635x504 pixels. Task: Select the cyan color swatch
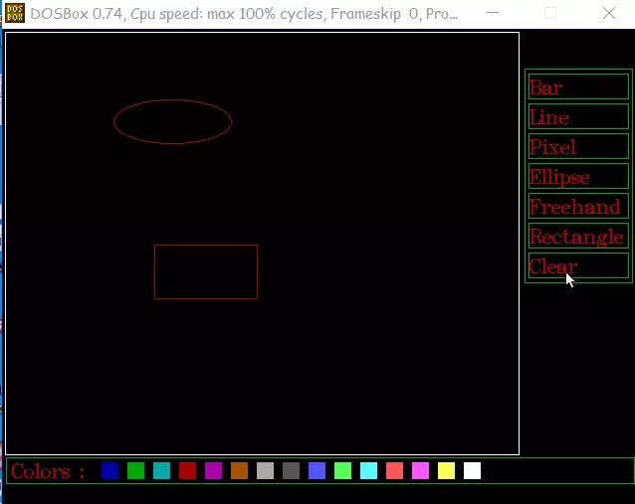[369, 471]
